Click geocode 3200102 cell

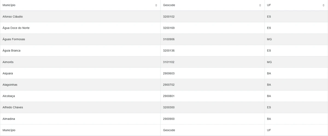click(169, 17)
